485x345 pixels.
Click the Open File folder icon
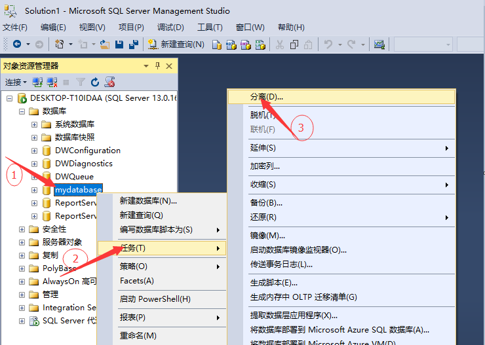tap(105, 45)
